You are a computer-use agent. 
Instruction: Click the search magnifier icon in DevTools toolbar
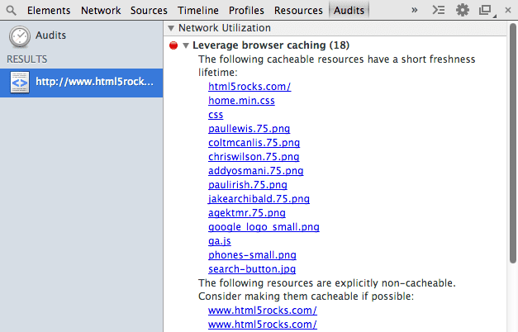pyautogui.click(x=11, y=11)
